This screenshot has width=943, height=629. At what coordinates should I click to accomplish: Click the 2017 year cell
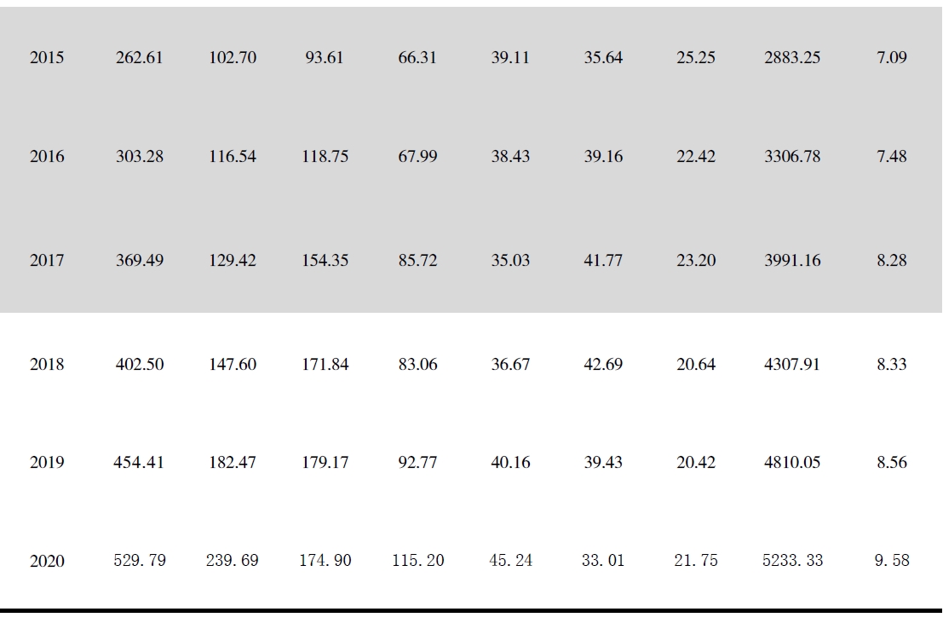tap(47, 261)
